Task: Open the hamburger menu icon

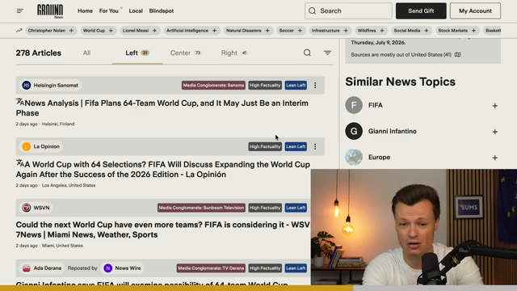Action: point(19,11)
